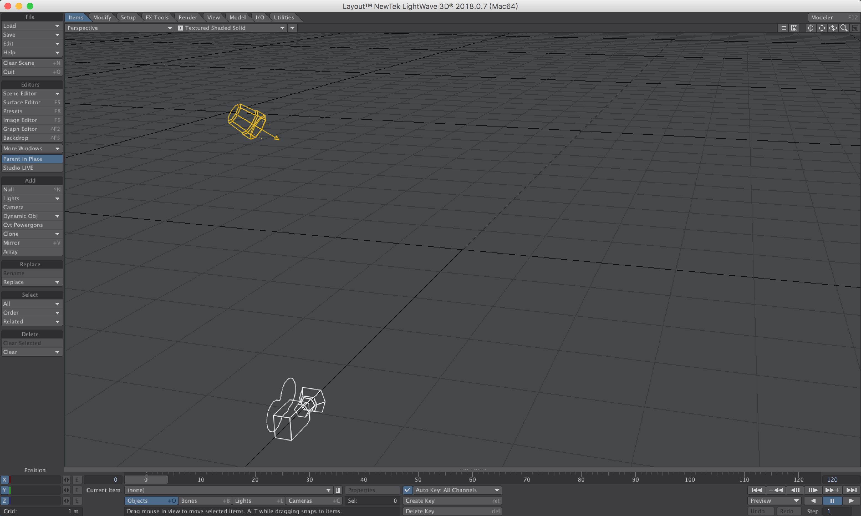
Task: Open the item picker icon beside Current Item
Action: coord(338,490)
